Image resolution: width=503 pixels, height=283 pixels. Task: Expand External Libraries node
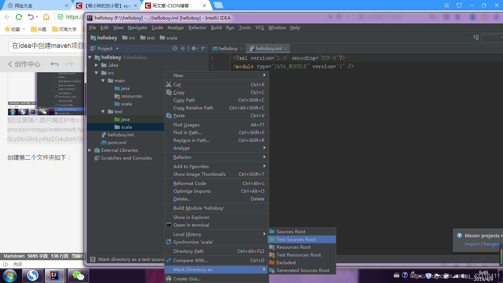click(x=89, y=150)
